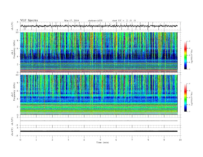Click the "10" label ending the time axis
203x157 pixels.
click(x=180, y=140)
